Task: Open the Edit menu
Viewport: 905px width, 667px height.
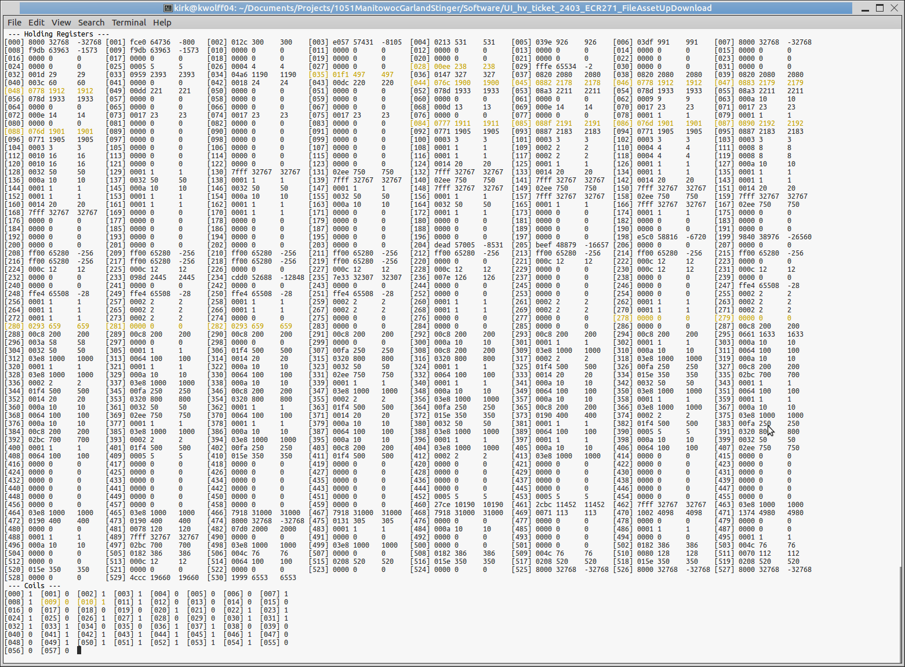Action: (37, 23)
